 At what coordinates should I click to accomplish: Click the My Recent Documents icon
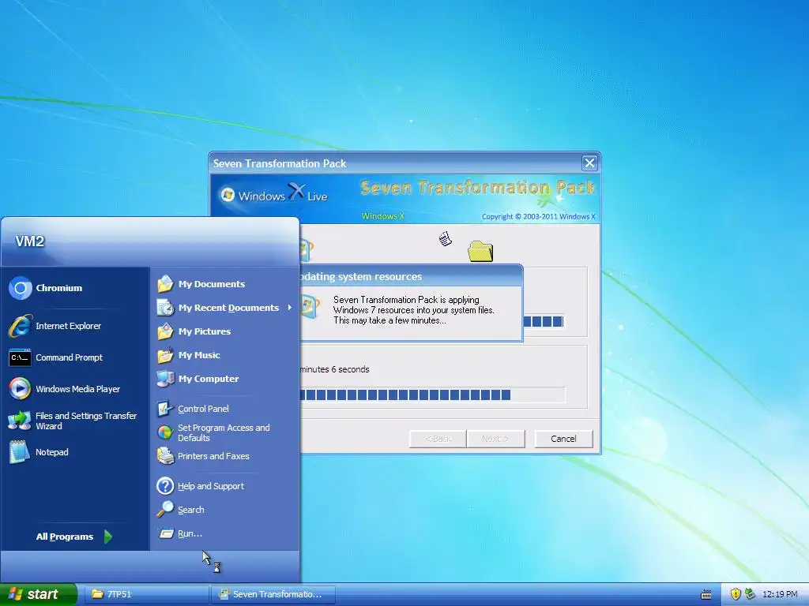click(165, 308)
